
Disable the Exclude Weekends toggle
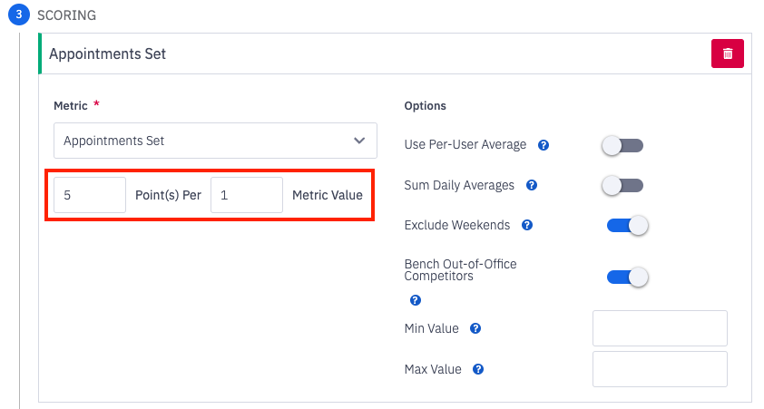click(x=627, y=225)
